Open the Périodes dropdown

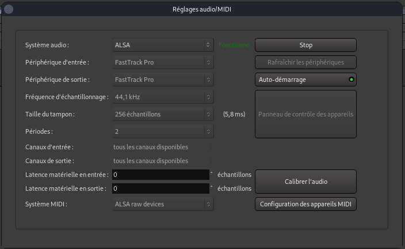point(163,131)
